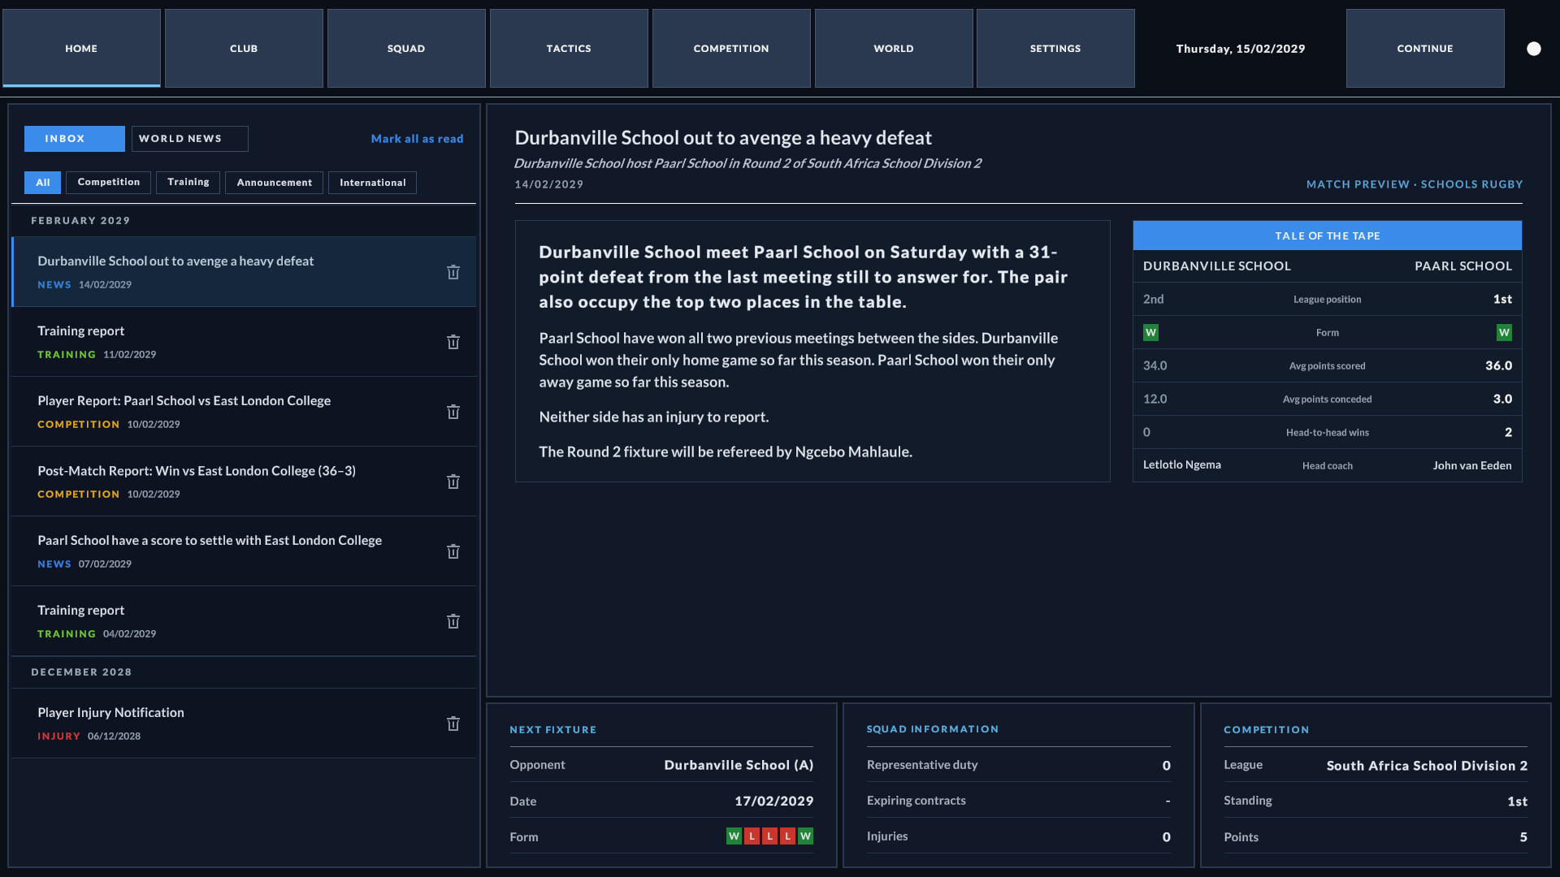Open Durbanville School out to avenge message
The image size is (1560, 877).
coord(244,272)
